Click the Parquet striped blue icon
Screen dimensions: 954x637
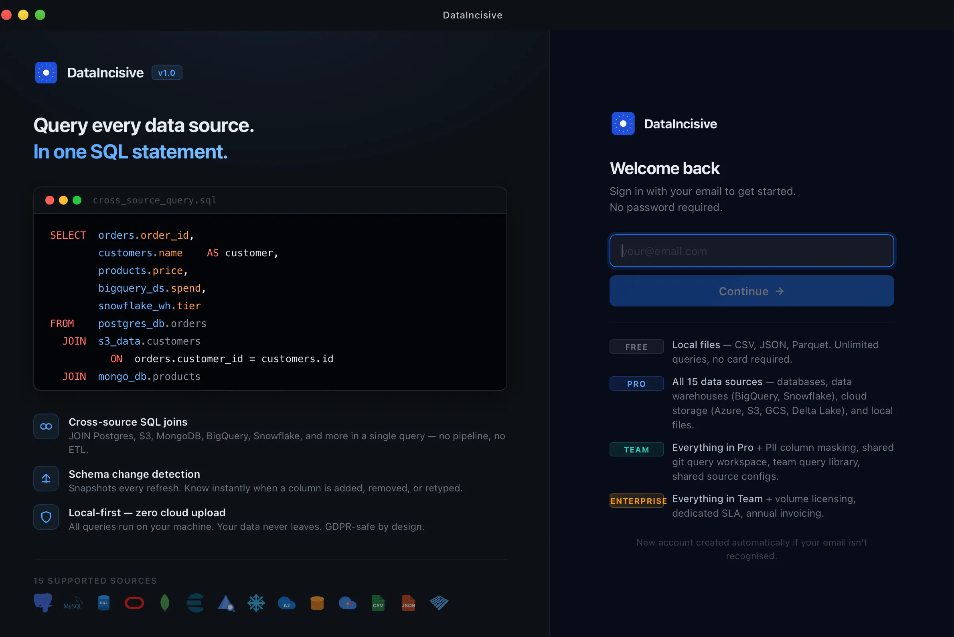coord(439,603)
